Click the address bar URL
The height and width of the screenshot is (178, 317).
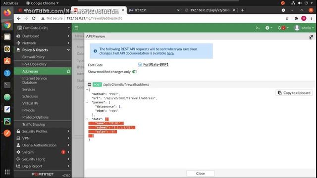coord(94,18)
